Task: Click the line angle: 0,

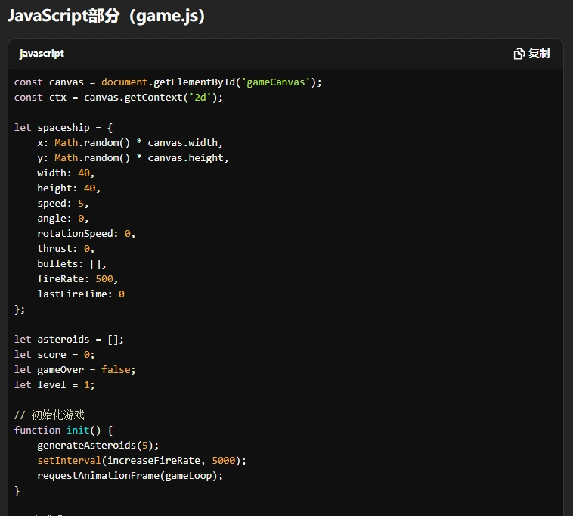Action: 63,219
